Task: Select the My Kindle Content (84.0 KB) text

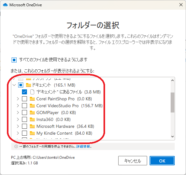Action: 64,133
